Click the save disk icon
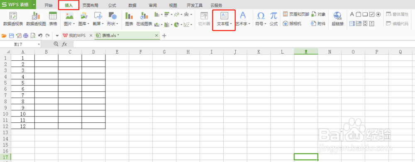The width and height of the screenshot is (415, 162). tap(11, 36)
